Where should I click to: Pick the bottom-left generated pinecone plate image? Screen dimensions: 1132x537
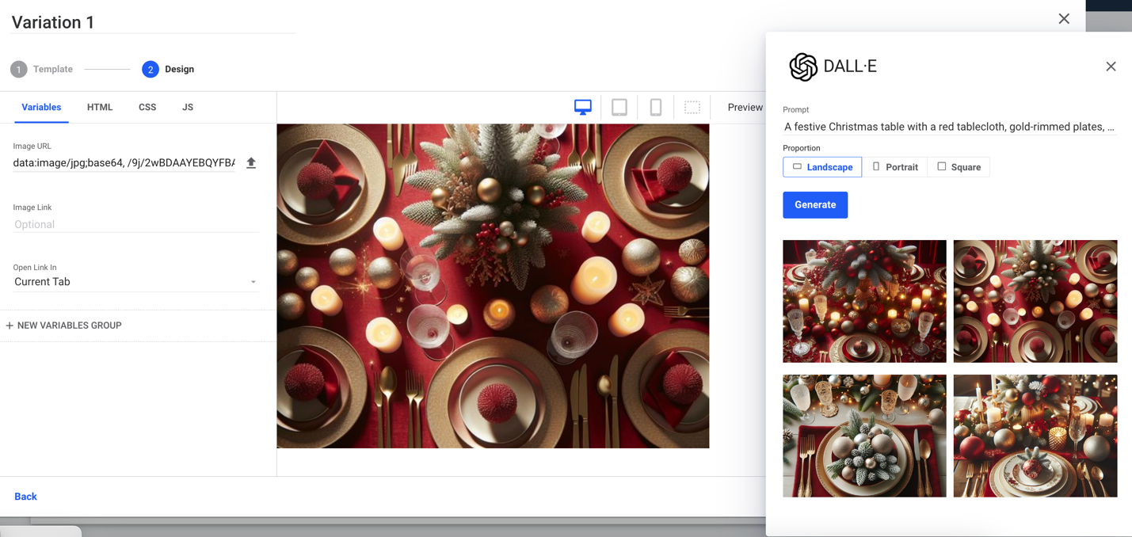[864, 436]
